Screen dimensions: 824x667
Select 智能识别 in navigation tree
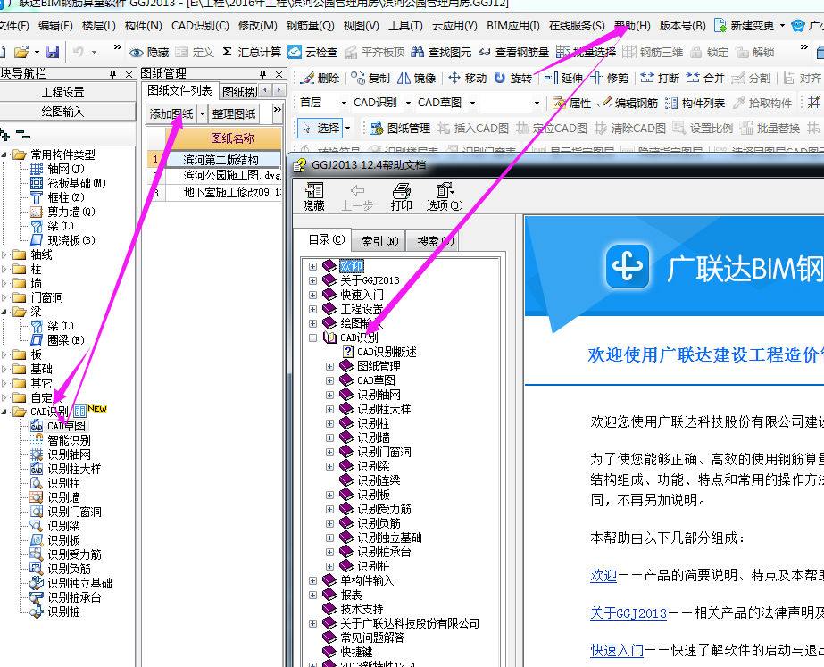click(69, 440)
